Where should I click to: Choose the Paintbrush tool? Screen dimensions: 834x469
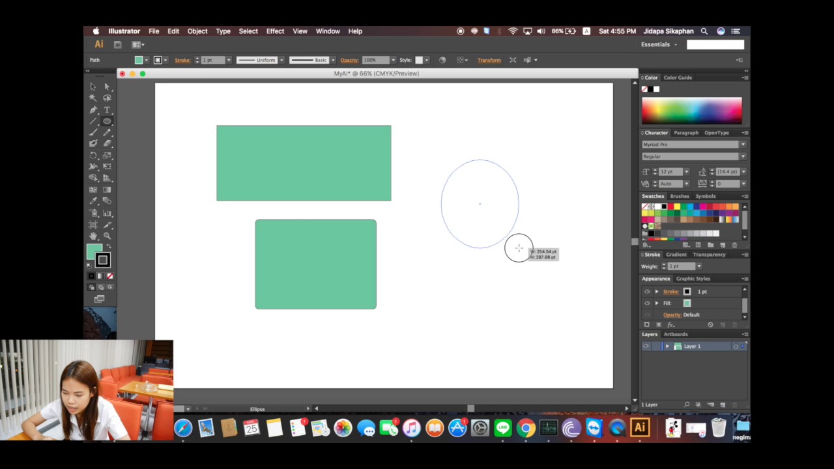point(93,132)
